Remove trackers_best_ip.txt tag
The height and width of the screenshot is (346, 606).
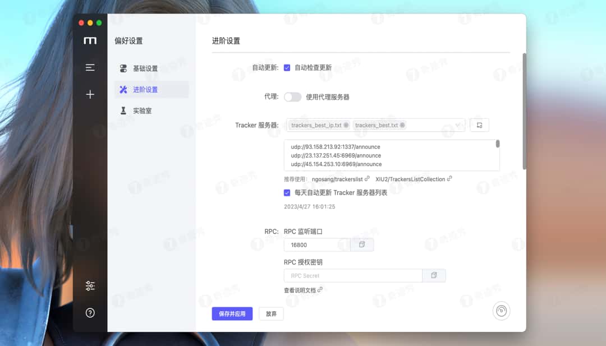(x=346, y=125)
